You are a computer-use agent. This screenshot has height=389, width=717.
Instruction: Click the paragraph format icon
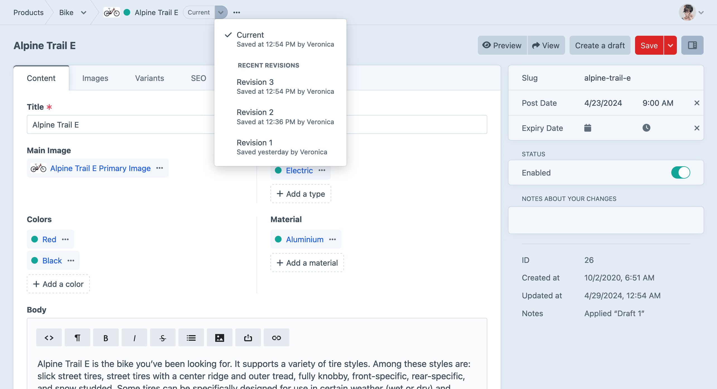[77, 338]
